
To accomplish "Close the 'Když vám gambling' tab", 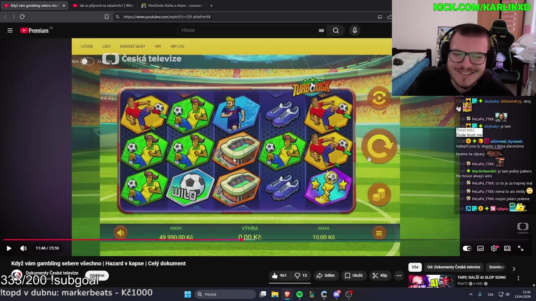I will pos(64,5).
